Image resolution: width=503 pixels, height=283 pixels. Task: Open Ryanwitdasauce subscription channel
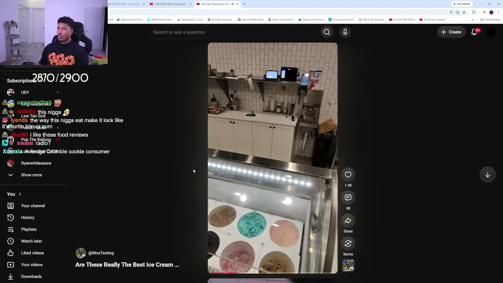pos(36,163)
